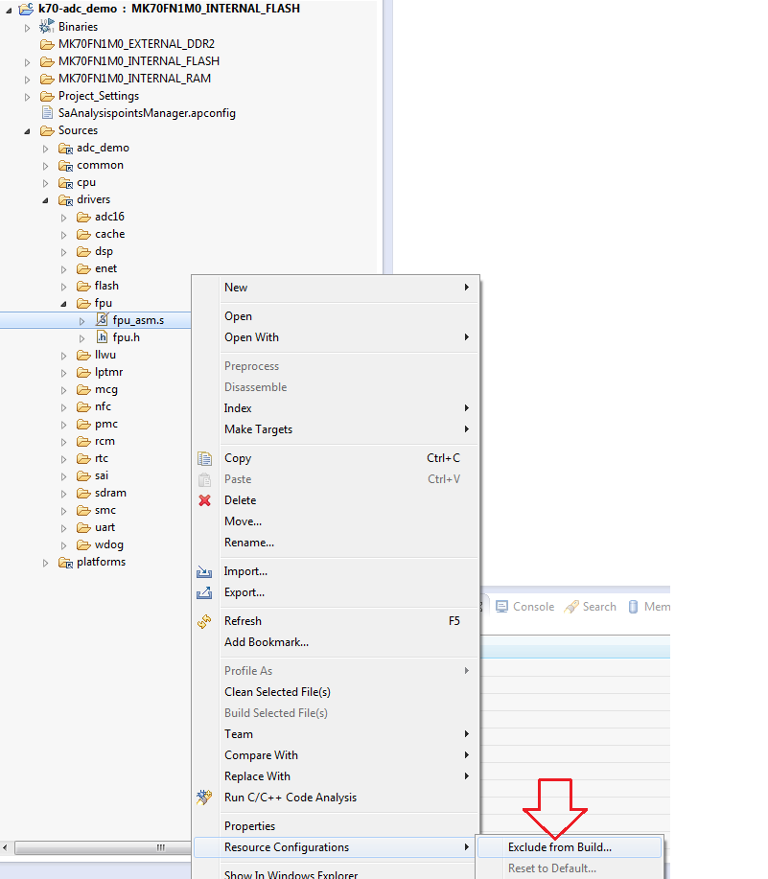Open the Replace With submenu

[x=337, y=776]
